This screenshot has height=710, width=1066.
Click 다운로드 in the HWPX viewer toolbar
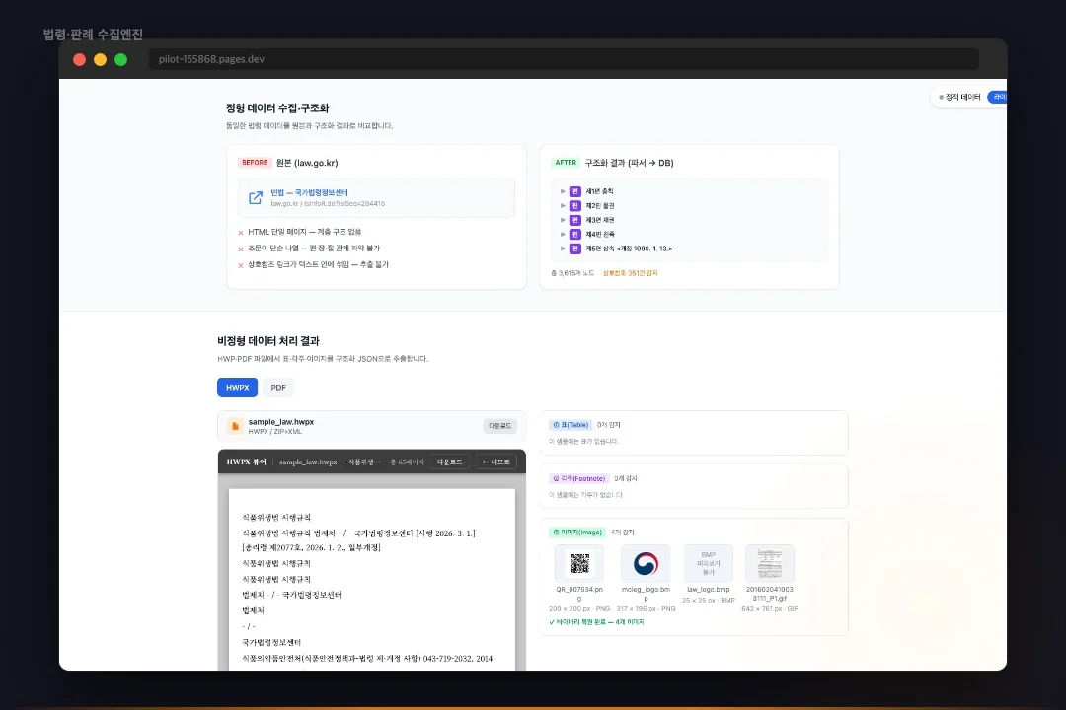click(449, 462)
